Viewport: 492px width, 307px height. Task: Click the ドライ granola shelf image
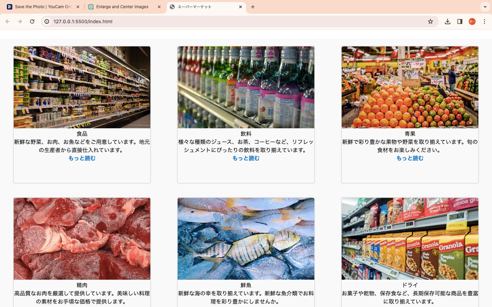[x=410, y=239]
